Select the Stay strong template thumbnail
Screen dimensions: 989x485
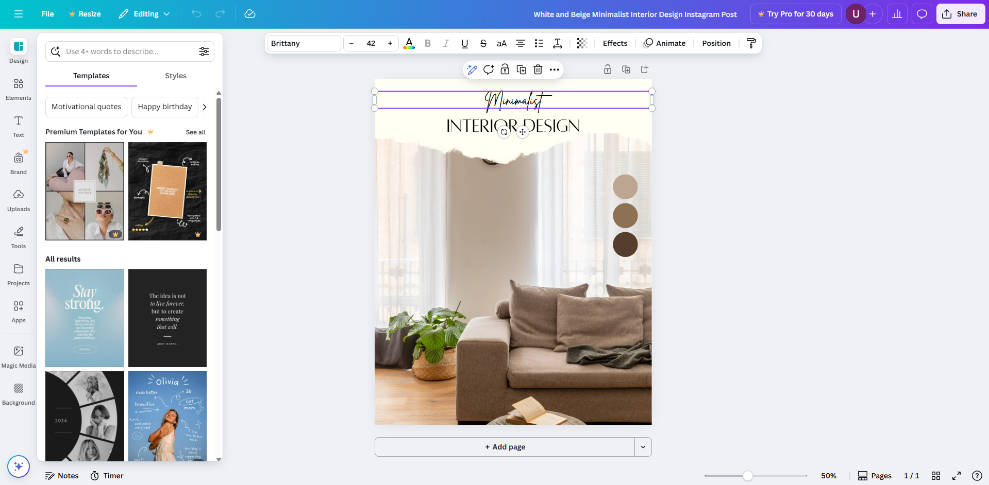[x=85, y=318]
